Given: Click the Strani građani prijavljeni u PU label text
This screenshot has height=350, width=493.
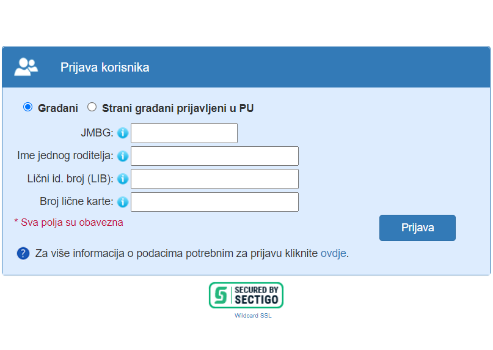Looking at the screenshot, I should pyautogui.click(x=178, y=108).
